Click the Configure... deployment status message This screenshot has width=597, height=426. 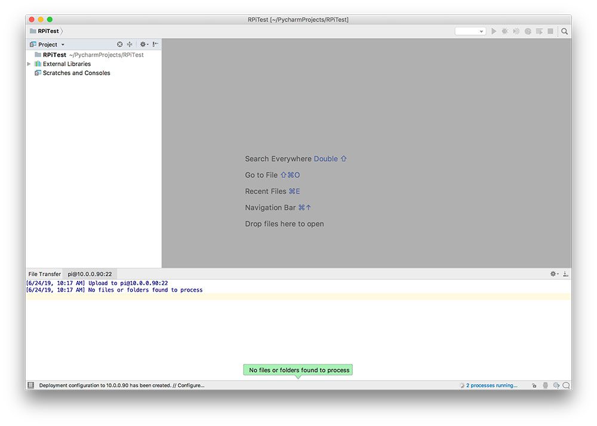pyautogui.click(x=122, y=385)
